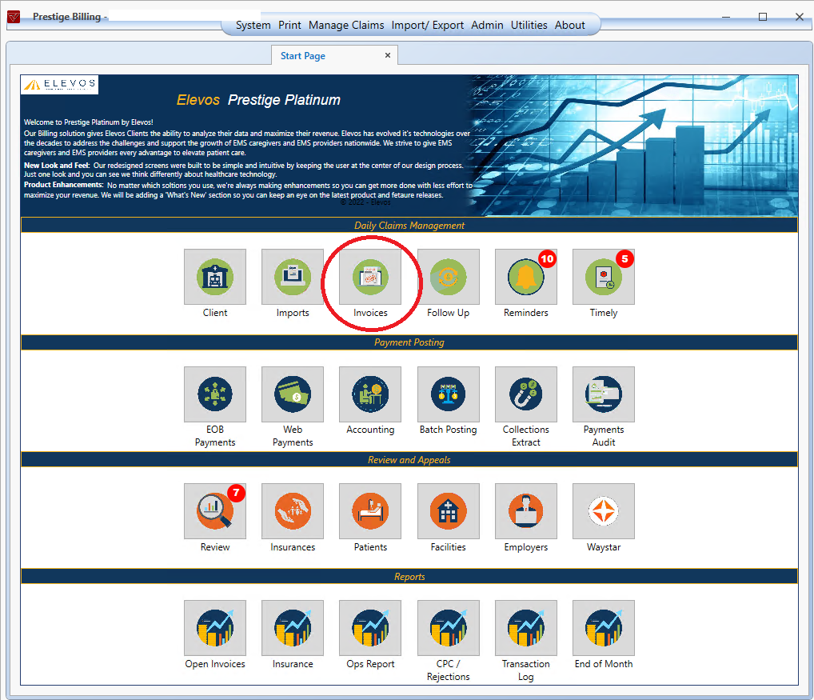Select the Start Page tab
The height and width of the screenshot is (700, 814).
pos(303,56)
